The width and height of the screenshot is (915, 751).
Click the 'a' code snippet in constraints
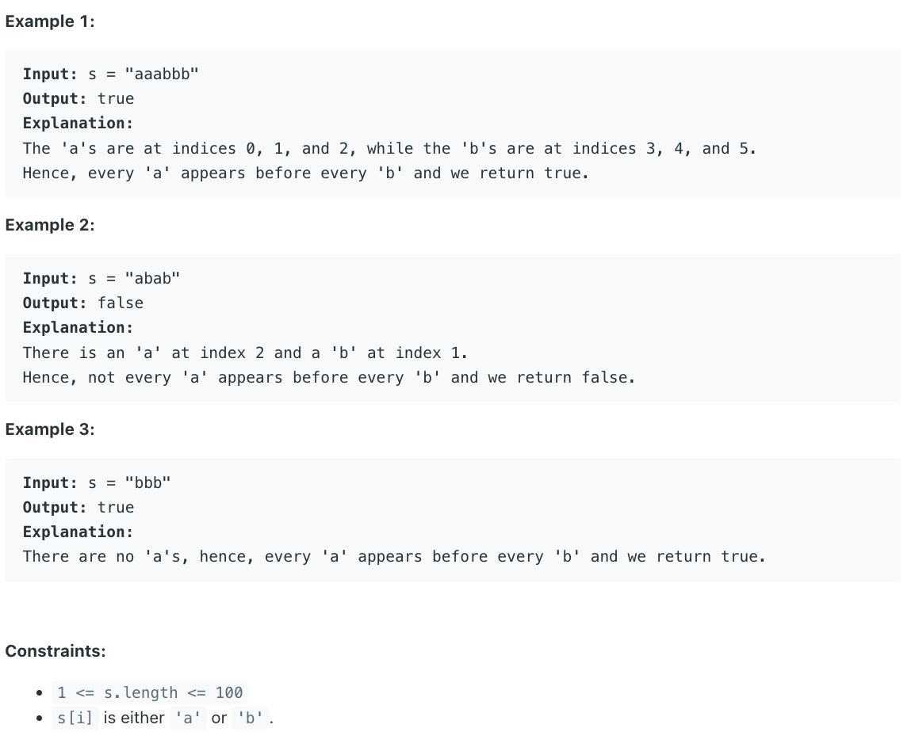tap(188, 718)
